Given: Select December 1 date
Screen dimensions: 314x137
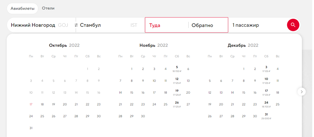Looking at the screenshot, I should [x=244, y=69].
